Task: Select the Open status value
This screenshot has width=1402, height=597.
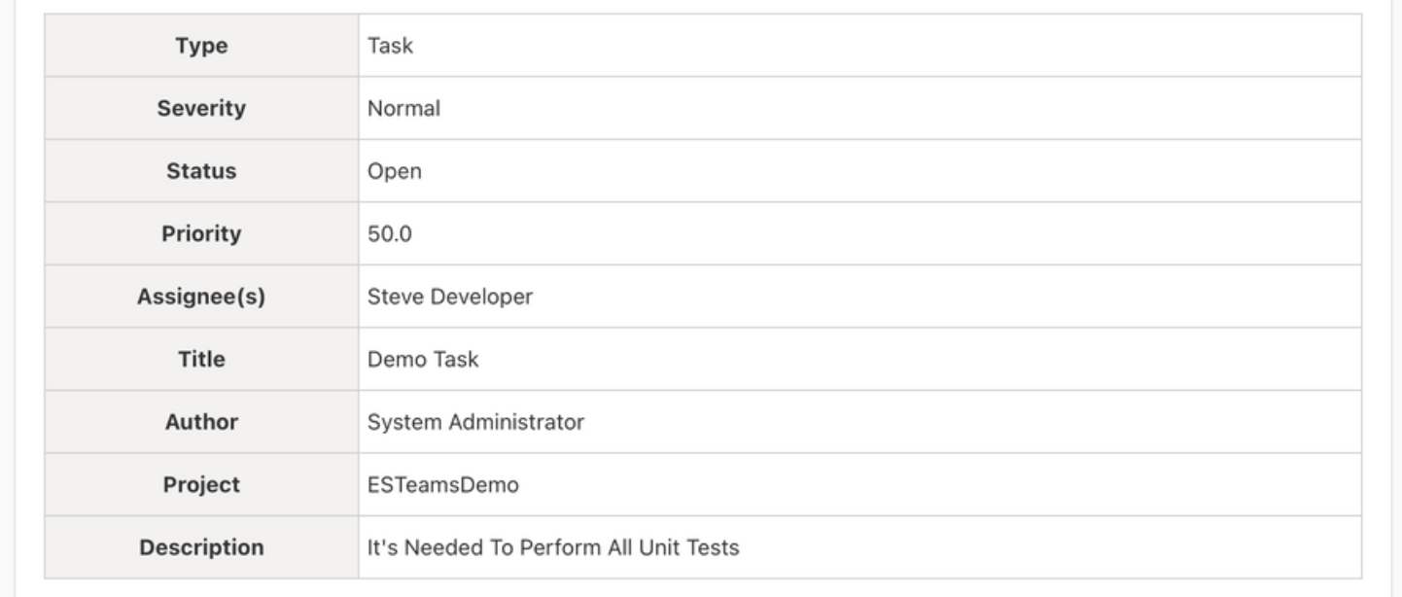Action: coord(395,171)
